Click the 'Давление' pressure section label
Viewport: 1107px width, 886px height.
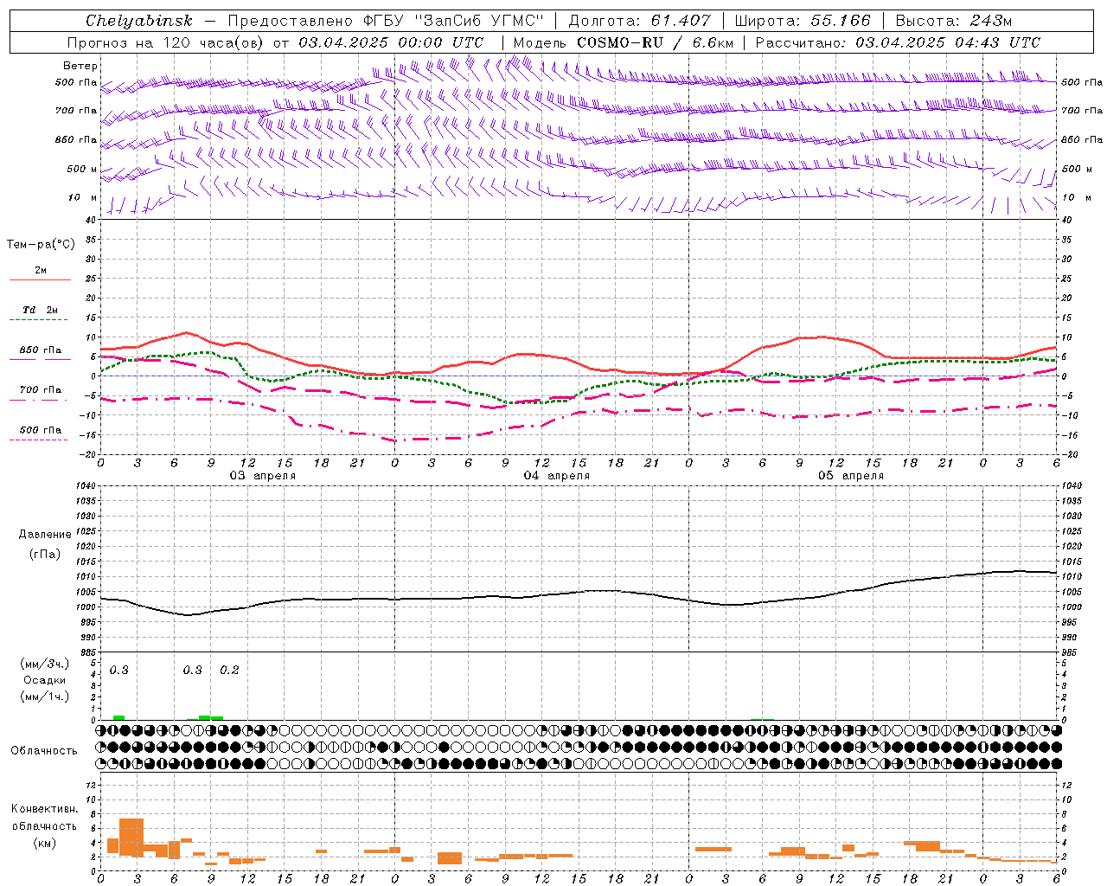click(x=45, y=535)
